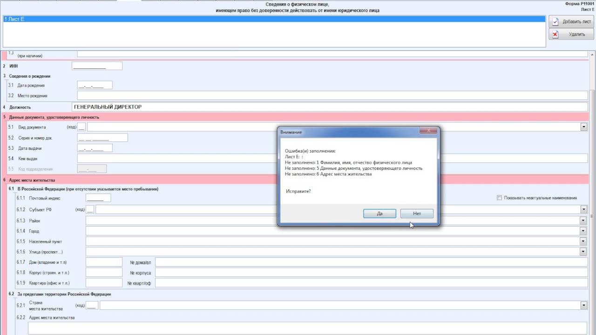596x335 pixels.
Task: Click the 'В Российской Федерации' subsection heading
Action: click(88, 189)
